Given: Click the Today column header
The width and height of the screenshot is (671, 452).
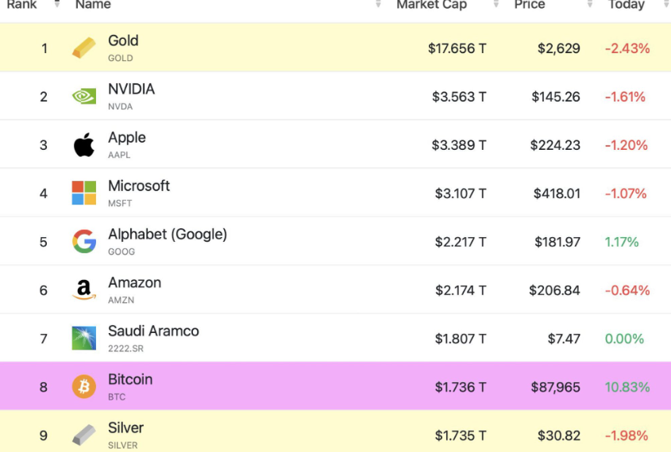Looking at the screenshot, I should 626,5.
